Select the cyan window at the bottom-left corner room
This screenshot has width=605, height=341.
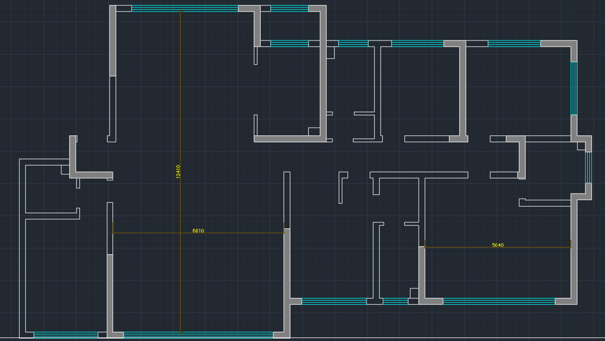65,334
